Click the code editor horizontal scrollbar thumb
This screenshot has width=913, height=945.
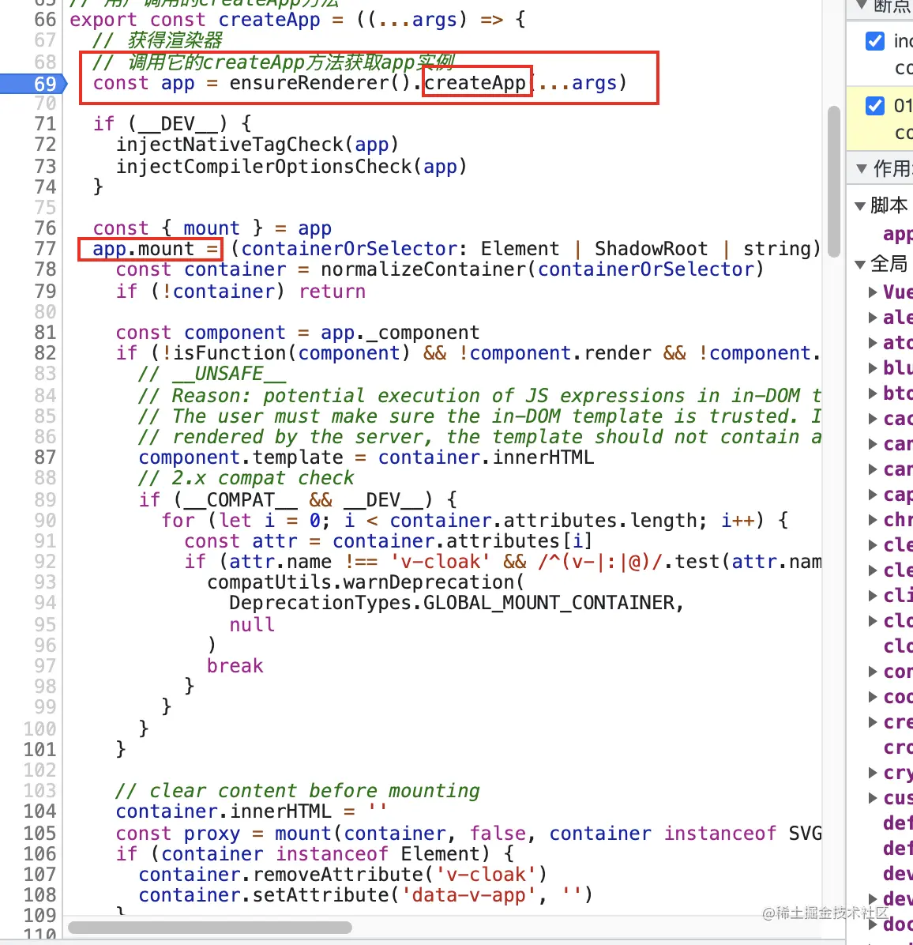click(210, 926)
